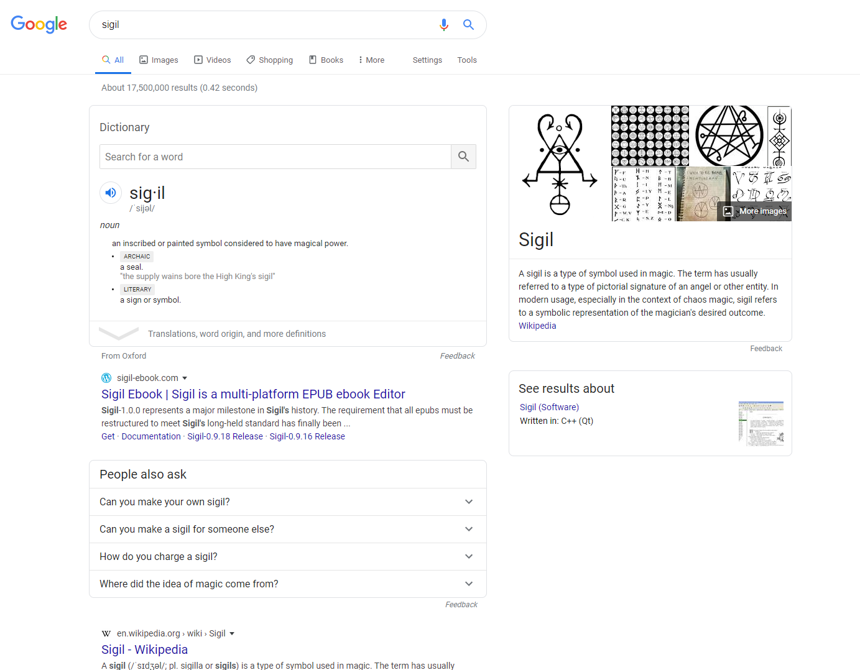Focus the 'Search for a word' field

click(275, 157)
